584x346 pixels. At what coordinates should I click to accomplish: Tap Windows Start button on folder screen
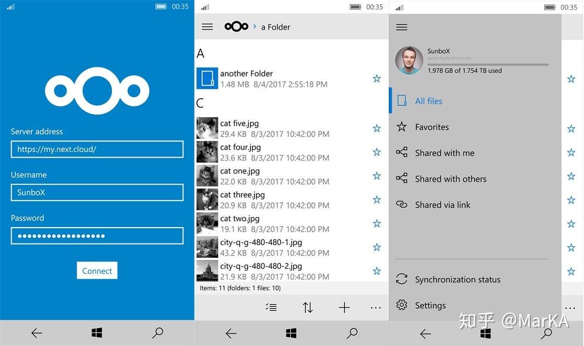coord(291,333)
